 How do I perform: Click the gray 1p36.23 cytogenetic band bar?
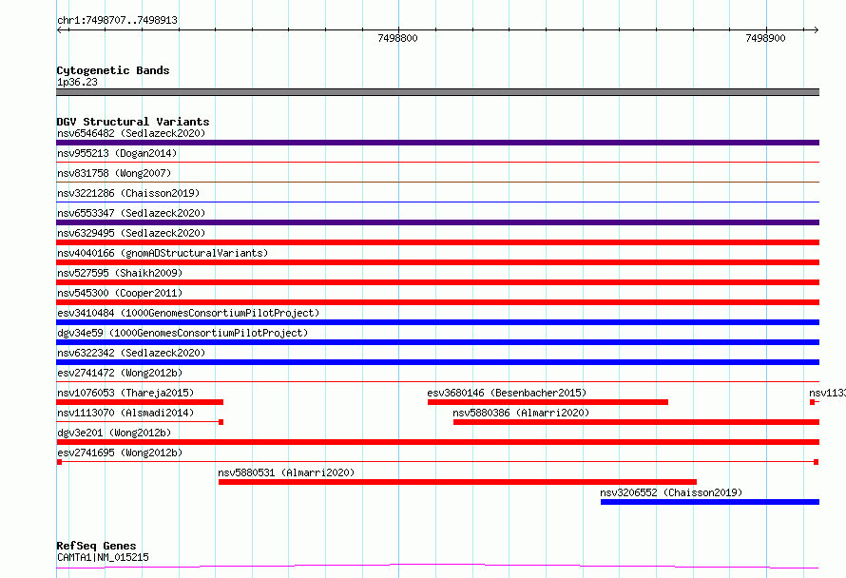pyautogui.click(x=437, y=92)
